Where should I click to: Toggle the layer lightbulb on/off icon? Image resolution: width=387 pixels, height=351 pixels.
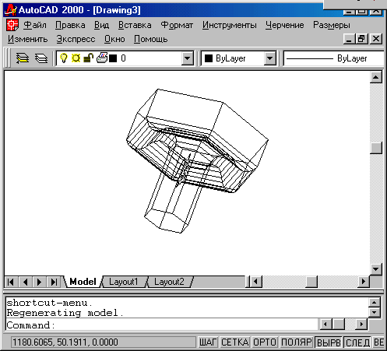[64, 58]
